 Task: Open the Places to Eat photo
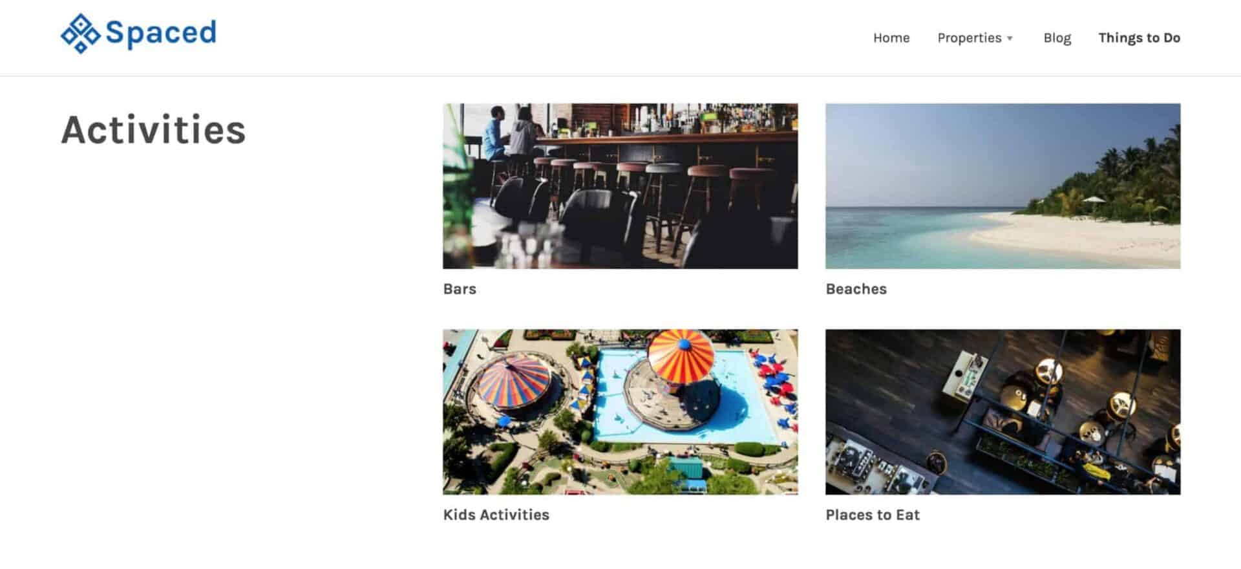pos(1002,412)
